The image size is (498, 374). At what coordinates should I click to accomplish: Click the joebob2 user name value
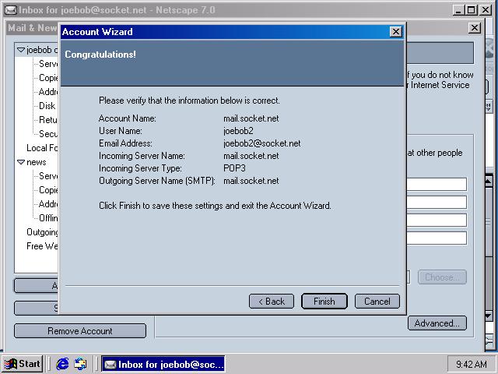click(x=238, y=131)
